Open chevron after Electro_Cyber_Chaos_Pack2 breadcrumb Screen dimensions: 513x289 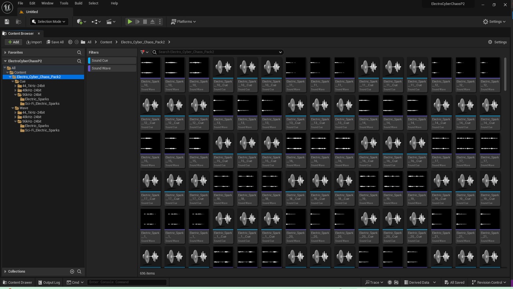(170, 42)
